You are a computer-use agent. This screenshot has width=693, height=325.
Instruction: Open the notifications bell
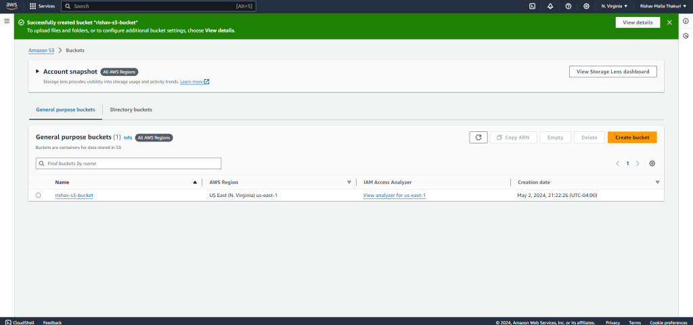[550, 6]
